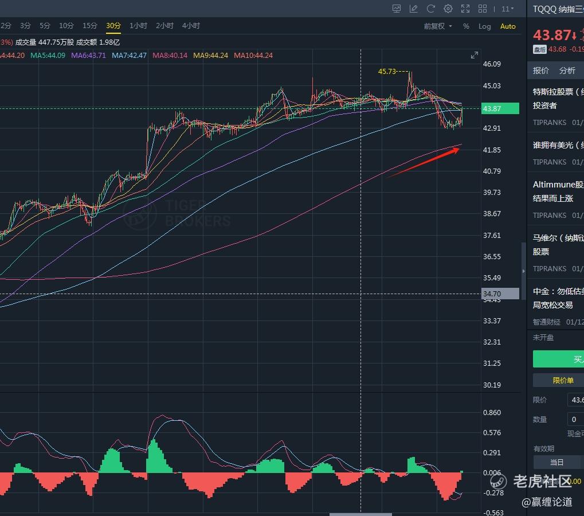Toggle percent (%) axis mode
Screen dimensions: 584x516
(x=466, y=26)
